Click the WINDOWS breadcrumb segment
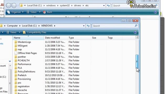Image resolution: width=168 pixels, height=94 pixels. click(47, 26)
